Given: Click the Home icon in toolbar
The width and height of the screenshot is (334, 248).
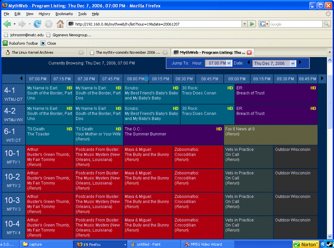Looking at the screenshot, I should (60, 24).
